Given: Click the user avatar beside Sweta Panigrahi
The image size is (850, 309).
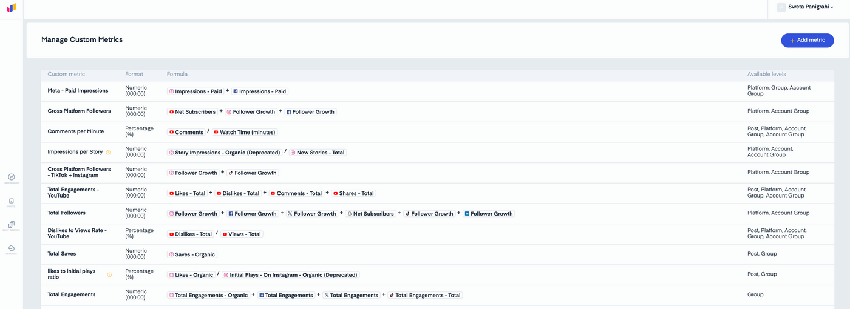Looking at the screenshot, I should [x=781, y=7].
